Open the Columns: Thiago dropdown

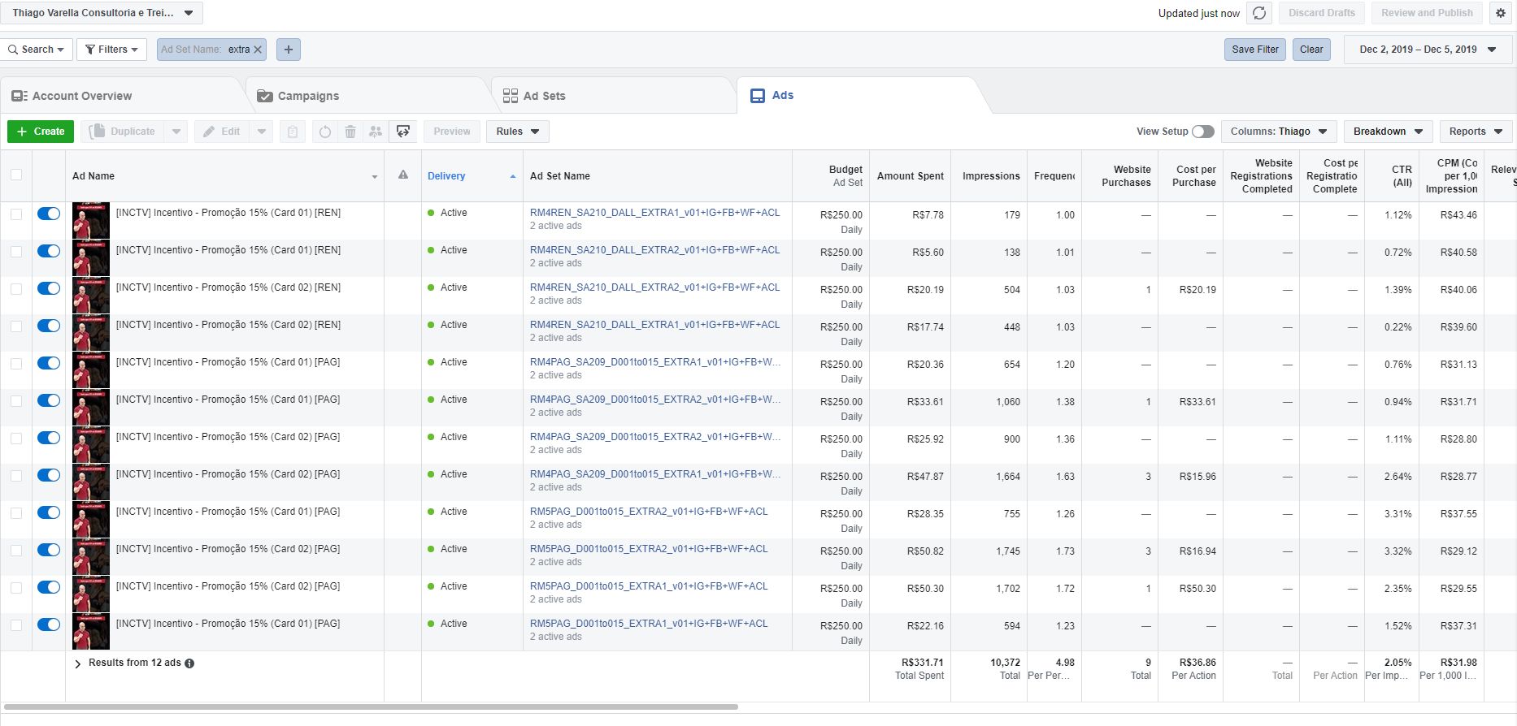[x=1278, y=132]
